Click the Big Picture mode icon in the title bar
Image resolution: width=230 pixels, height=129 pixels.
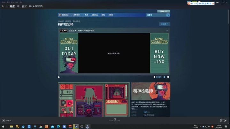(x=218, y=3)
